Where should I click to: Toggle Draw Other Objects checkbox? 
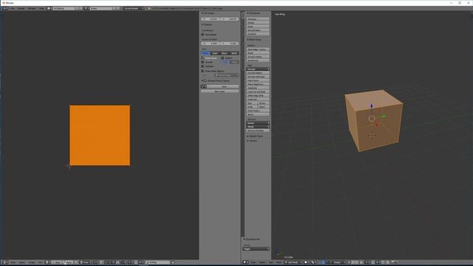tap(203, 71)
